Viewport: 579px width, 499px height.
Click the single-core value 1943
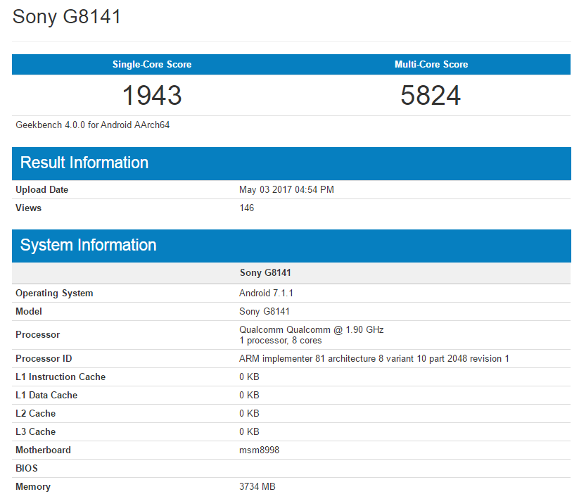click(152, 95)
